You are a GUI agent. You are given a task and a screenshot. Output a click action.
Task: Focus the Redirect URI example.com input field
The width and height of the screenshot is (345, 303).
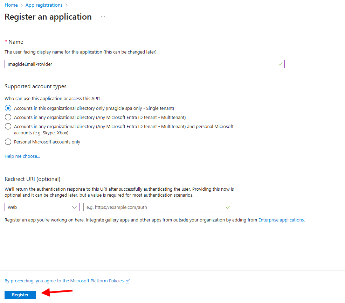pyautogui.click(x=154, y=207)
